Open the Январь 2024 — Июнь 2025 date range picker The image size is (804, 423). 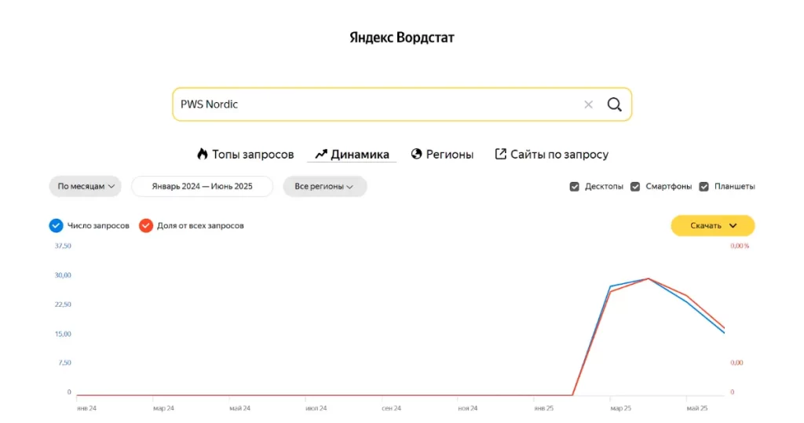tap(202, 186)
